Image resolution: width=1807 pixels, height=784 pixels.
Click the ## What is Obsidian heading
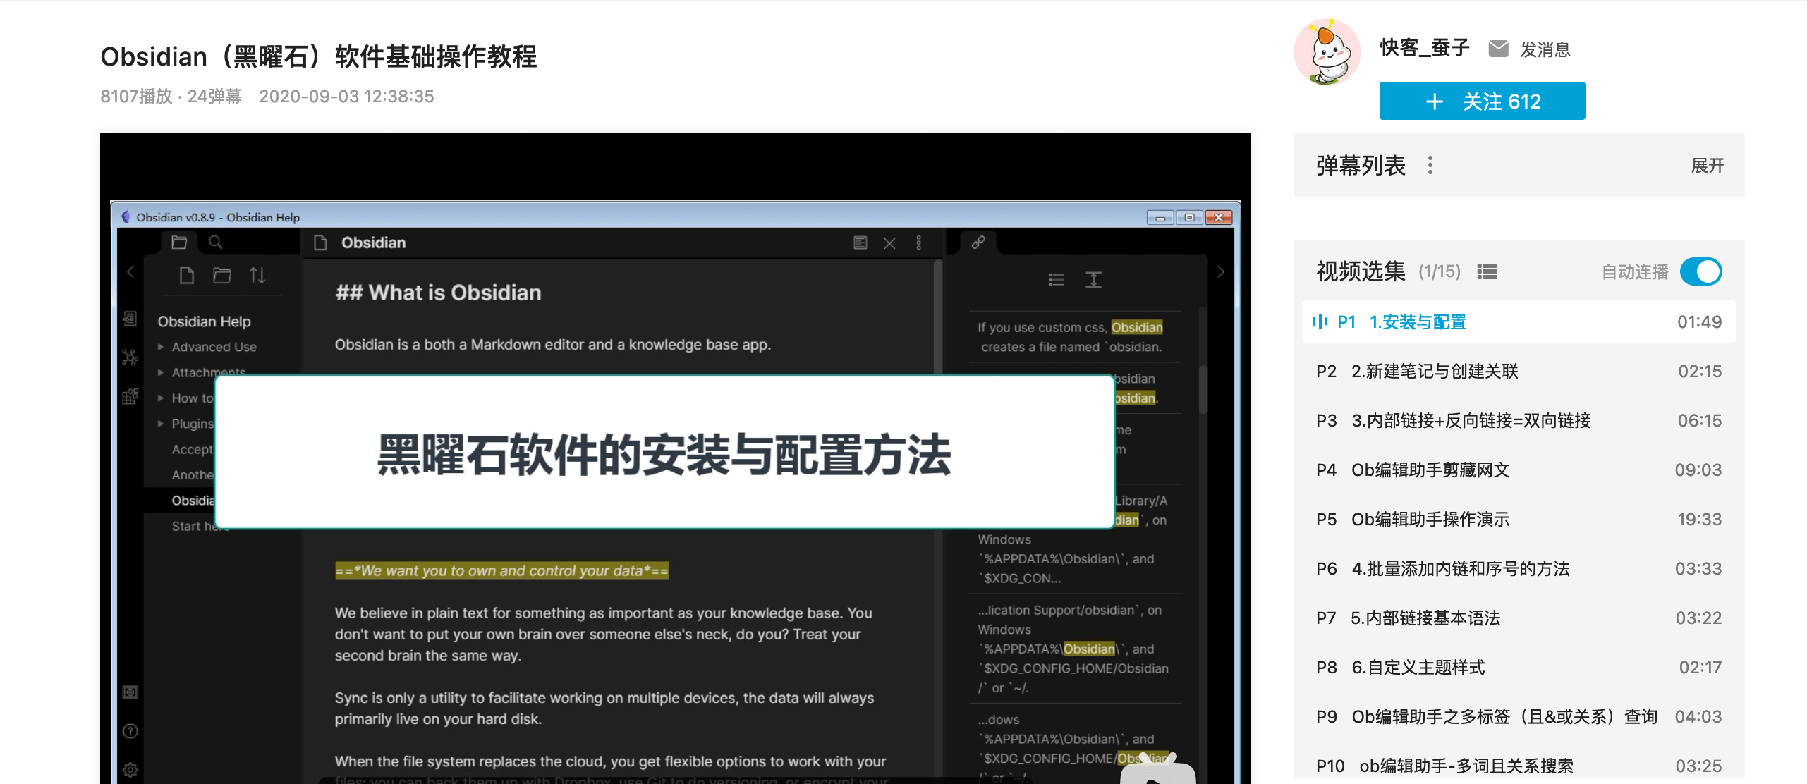438,293
